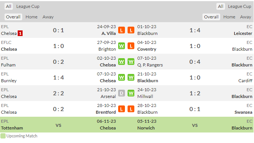
Task: Select the left All filter tab
Action: click(x=9, y=6)
